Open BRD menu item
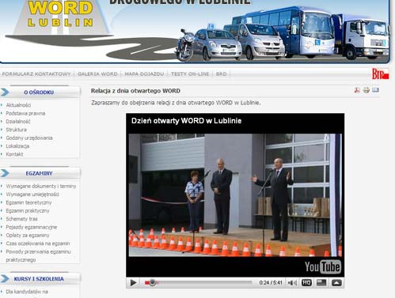395x298 pixels. coord(222,74)
